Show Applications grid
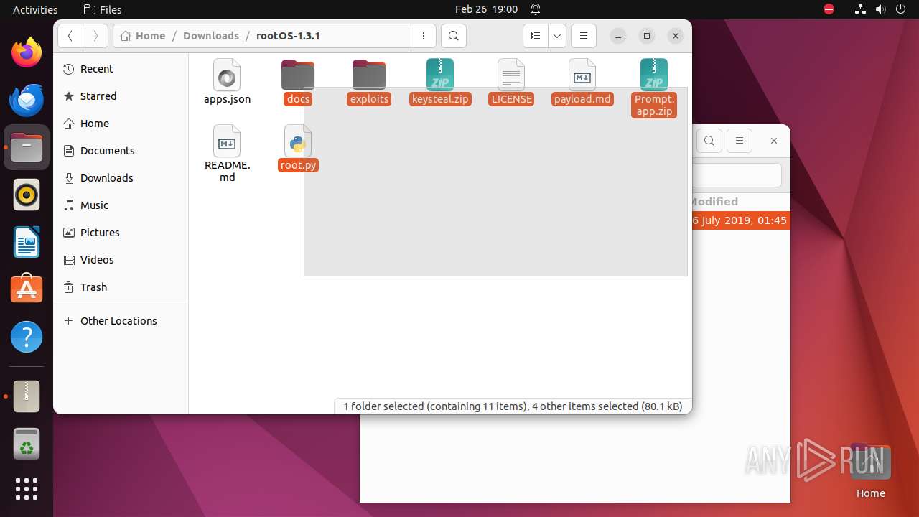The height and width of the screenshot is (517, 919). (27, 489)
